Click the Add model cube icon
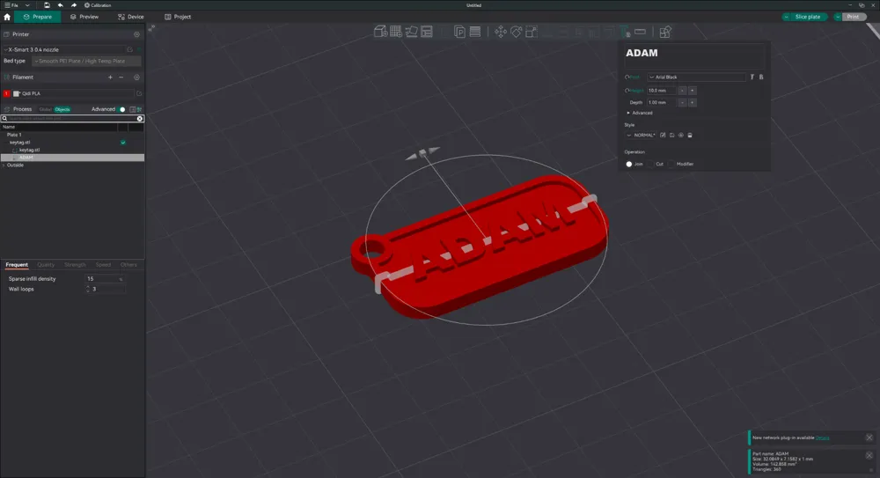 380,32
